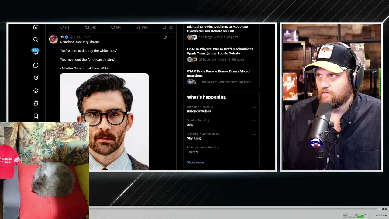Click the cat webcam overlay
The image size is (389, 219).
(44, 170)
